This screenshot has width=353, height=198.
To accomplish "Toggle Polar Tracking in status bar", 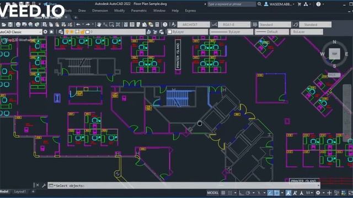I will tap(248, 193).
